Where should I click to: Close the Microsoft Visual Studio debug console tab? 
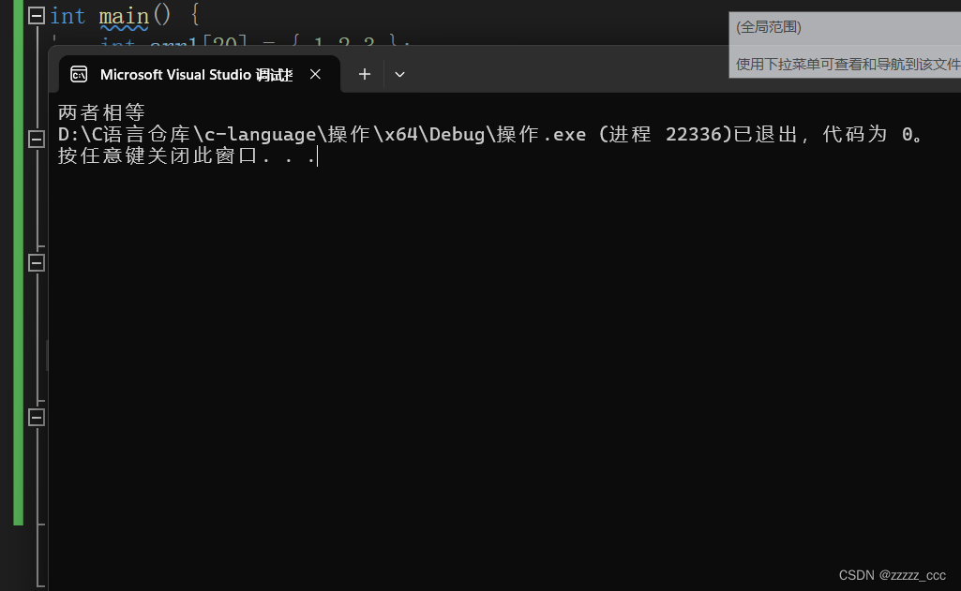(x=315, y=74)
